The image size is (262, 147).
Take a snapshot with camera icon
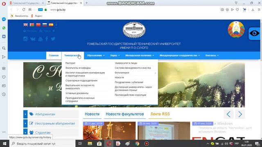[222, 10]
